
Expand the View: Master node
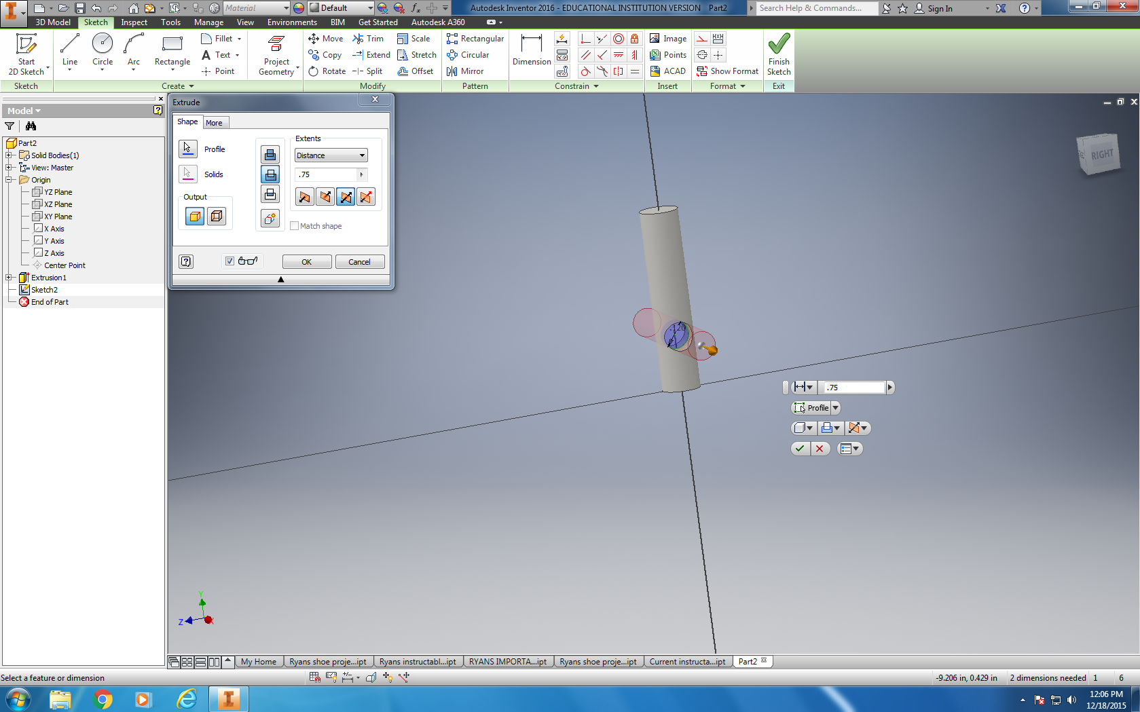(9, 168)
